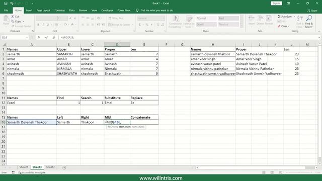Screen dimensions: 322x181
Task: Undo the last action
Action: click(12, 4)
